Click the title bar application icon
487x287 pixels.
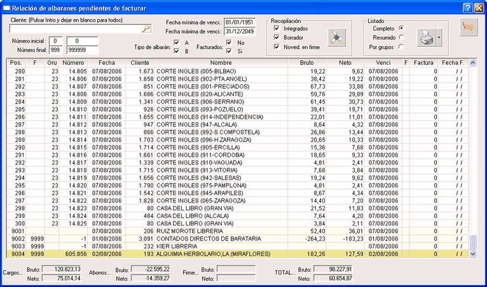tap(7, 8)
